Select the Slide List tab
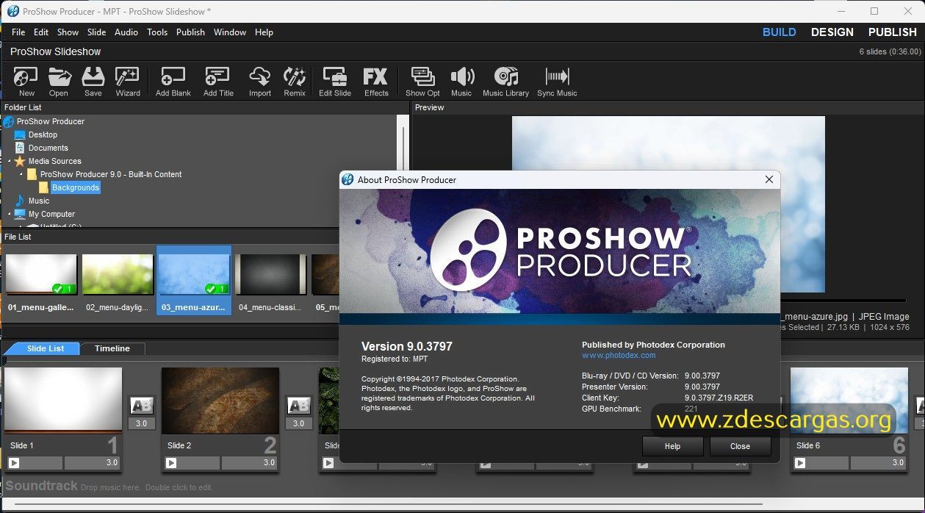925x513 pixels. [44, 348]
